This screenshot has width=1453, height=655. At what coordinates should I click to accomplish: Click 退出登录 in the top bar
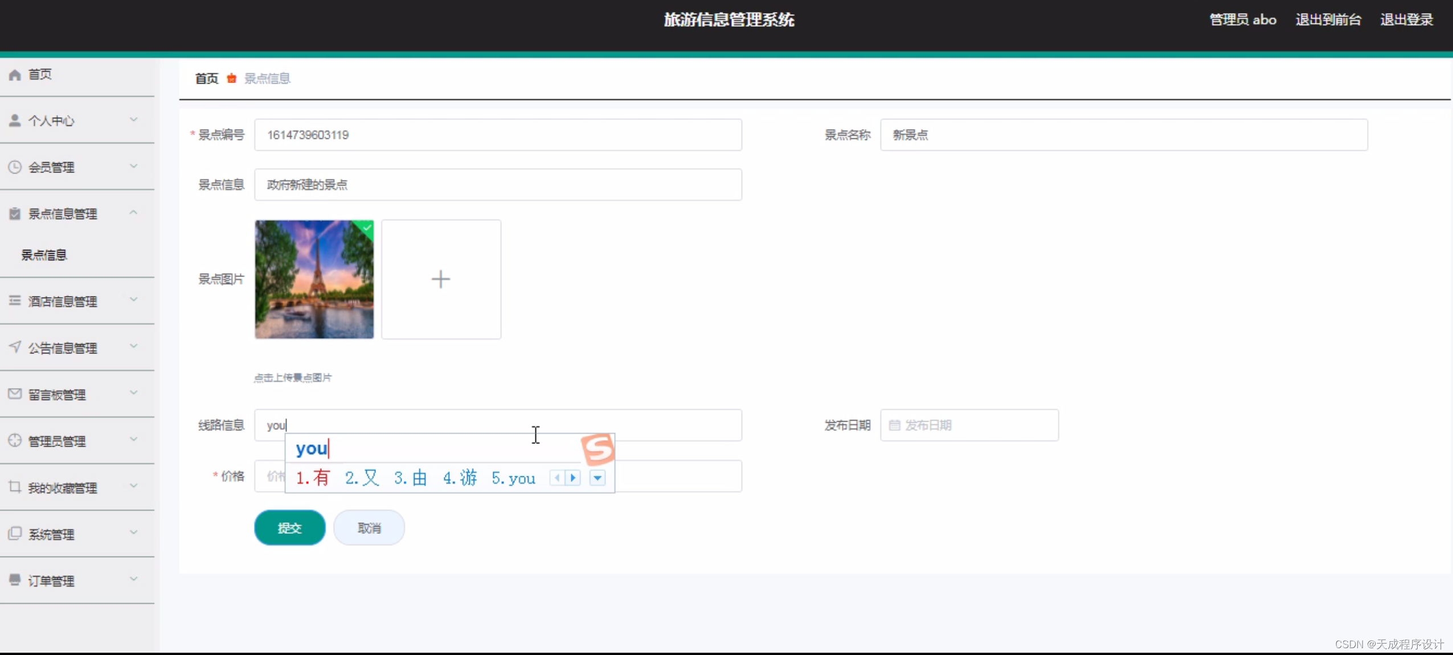tap(1406, 19)
